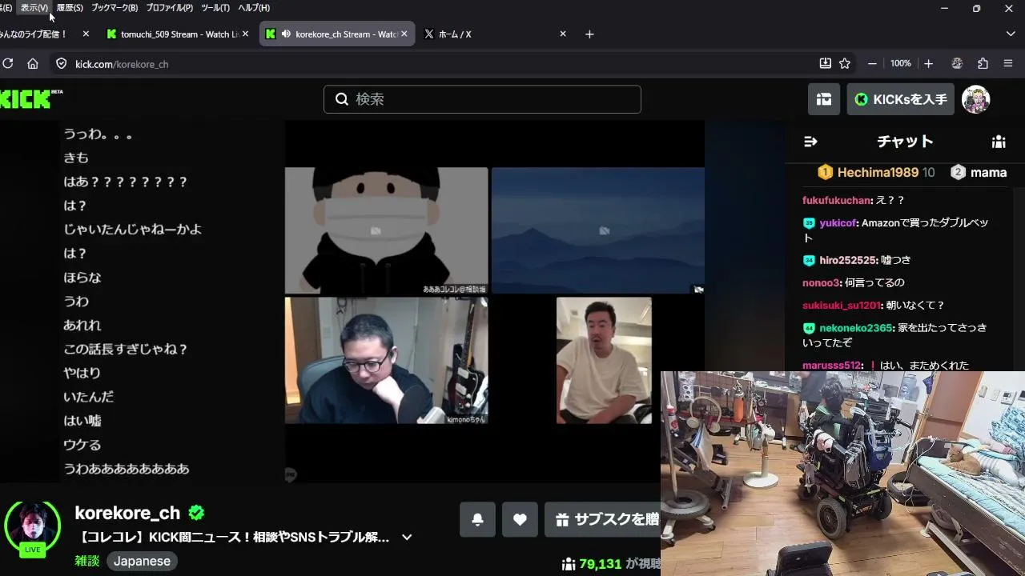Open the 雑談 category link
This screenshot has width=1025, height=576.
point(87,561)
